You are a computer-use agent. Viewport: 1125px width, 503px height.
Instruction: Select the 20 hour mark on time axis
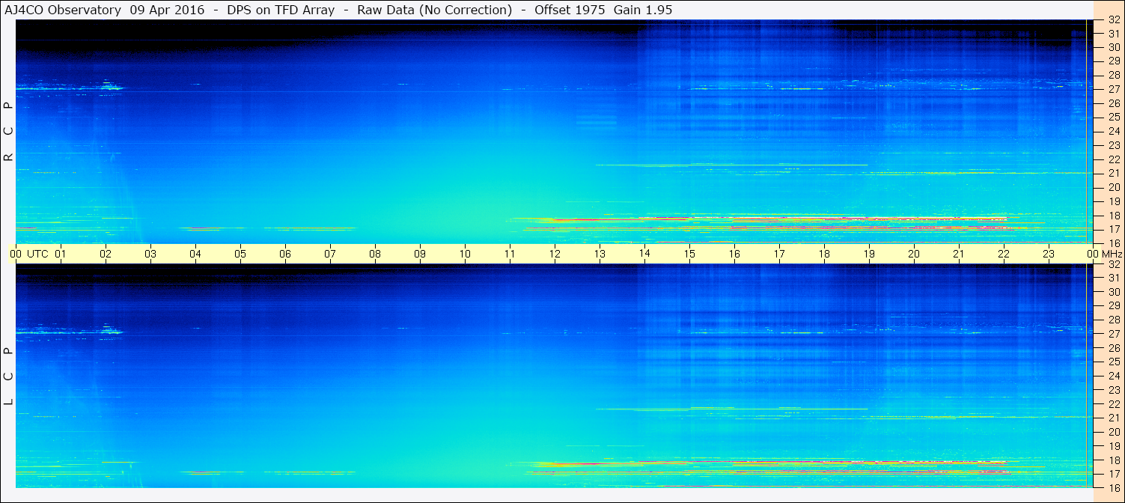point(914,254)
